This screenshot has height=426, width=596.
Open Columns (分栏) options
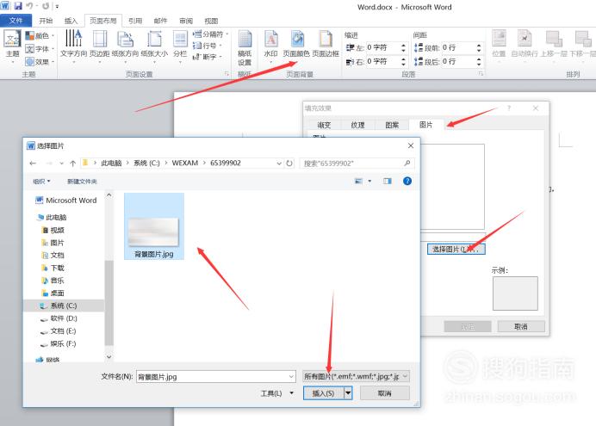coord(180,44)
